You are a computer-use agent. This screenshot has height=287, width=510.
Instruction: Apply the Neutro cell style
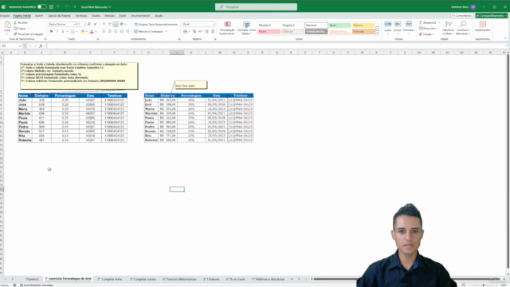363,25
